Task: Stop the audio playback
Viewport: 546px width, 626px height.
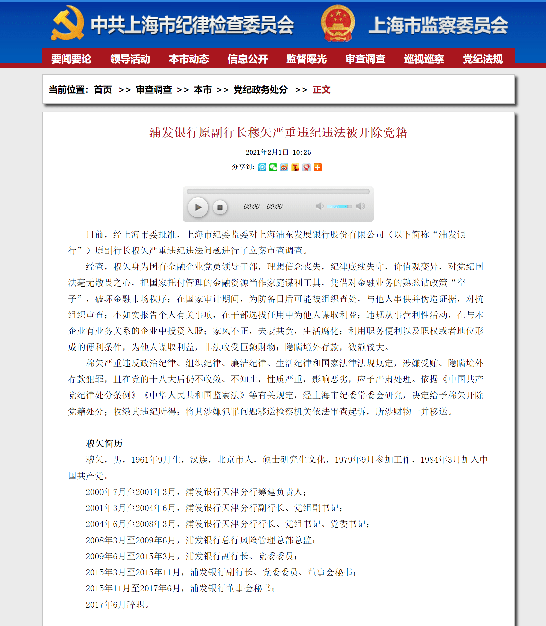Action: [x=220, y=207]
